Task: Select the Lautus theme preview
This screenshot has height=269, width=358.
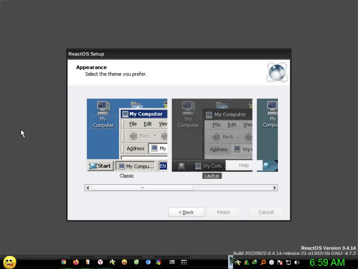Action: pos(212,135)
